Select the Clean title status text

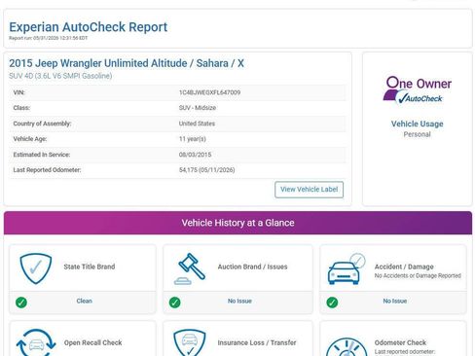(85, 301)
